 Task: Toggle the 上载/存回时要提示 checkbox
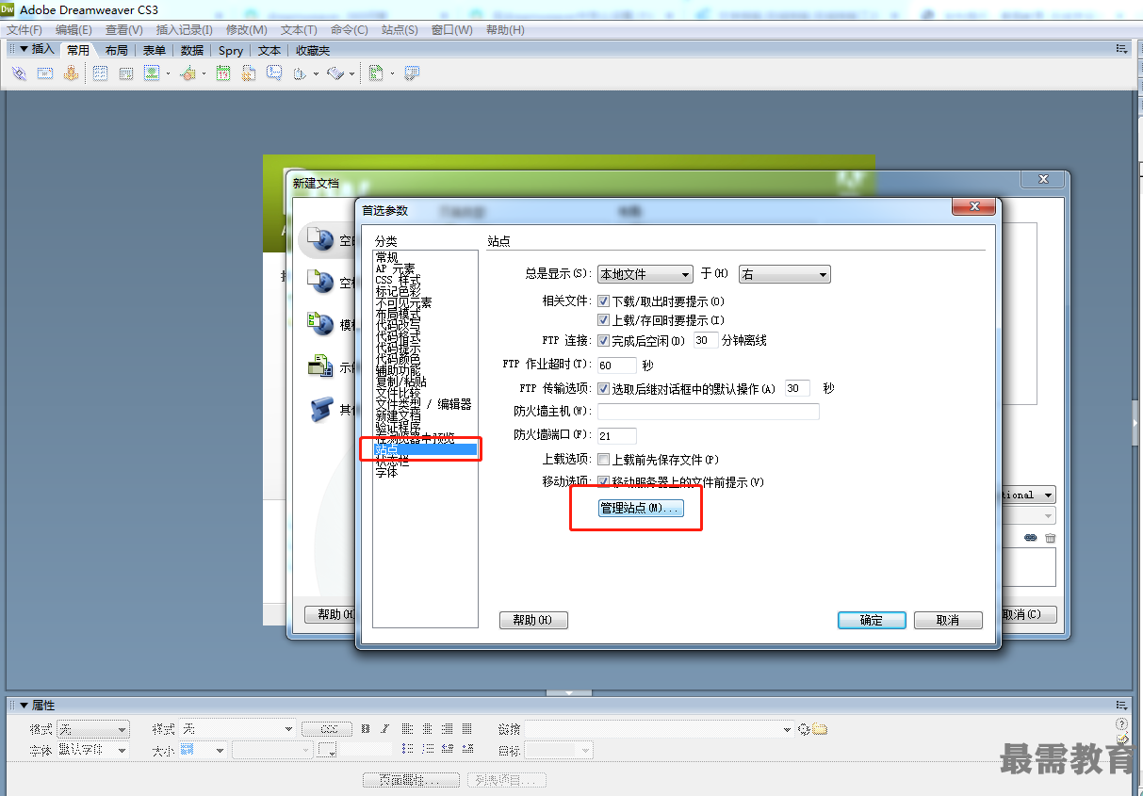point(603,320)
